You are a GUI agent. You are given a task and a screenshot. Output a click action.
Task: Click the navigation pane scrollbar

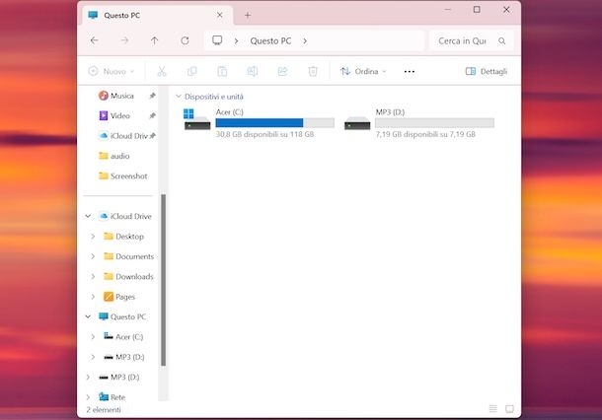pos(163,280)
